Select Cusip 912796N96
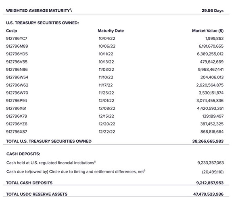Screen dimensions: 236x203 [x=17, y=70]
